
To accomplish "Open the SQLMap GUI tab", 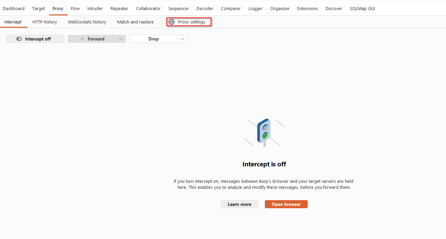I will point(362,8).
